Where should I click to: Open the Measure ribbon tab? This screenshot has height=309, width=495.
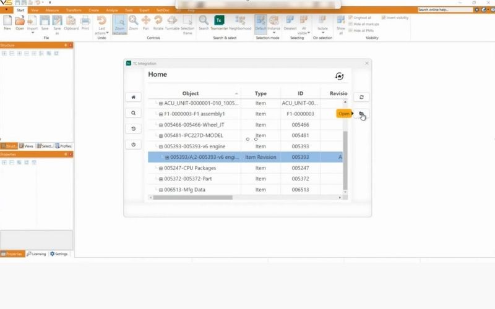pyautogui.click(x=52, y=10)
